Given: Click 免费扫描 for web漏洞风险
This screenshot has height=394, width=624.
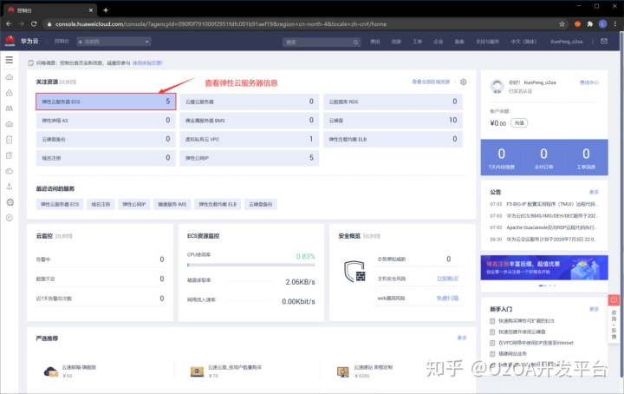Looking at the screenshot, I should pyautogui.click(x=448, y=298).
